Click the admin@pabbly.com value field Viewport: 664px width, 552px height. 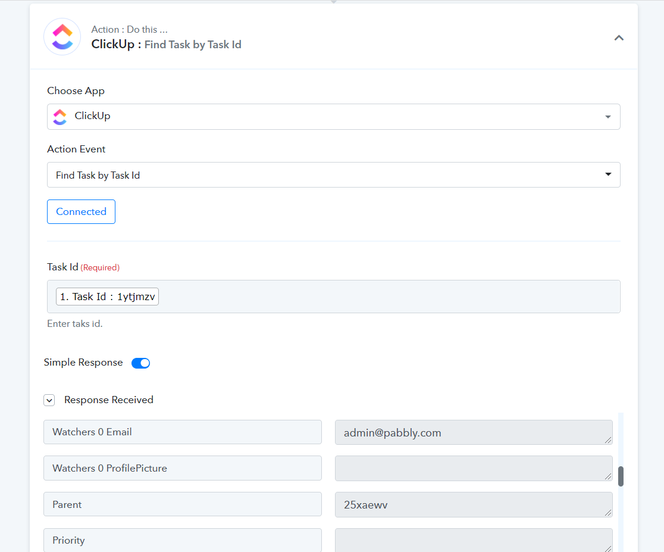pyautogui.click(x=474, y=432)
